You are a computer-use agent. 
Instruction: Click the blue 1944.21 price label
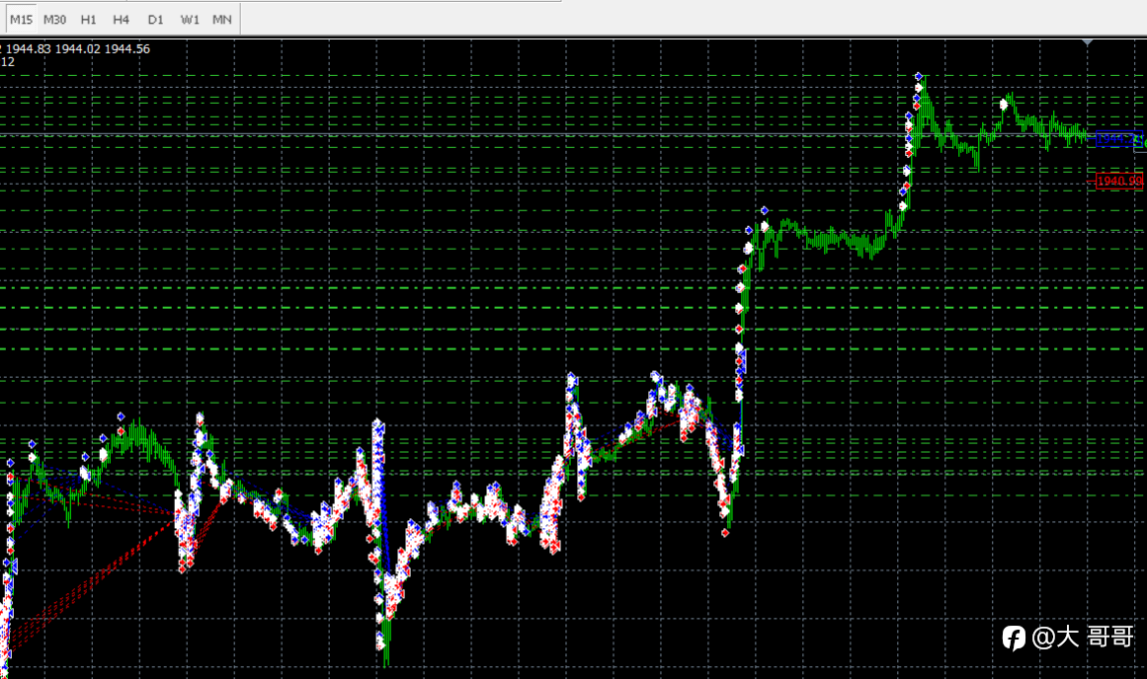pyautogui.click(x=1119, y=139)
